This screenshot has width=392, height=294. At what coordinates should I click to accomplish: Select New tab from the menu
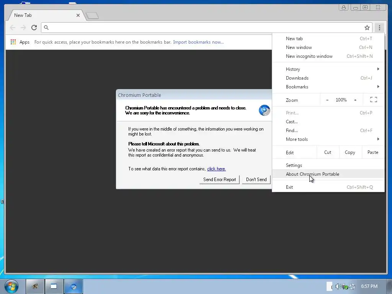click(x=328, y=39)
